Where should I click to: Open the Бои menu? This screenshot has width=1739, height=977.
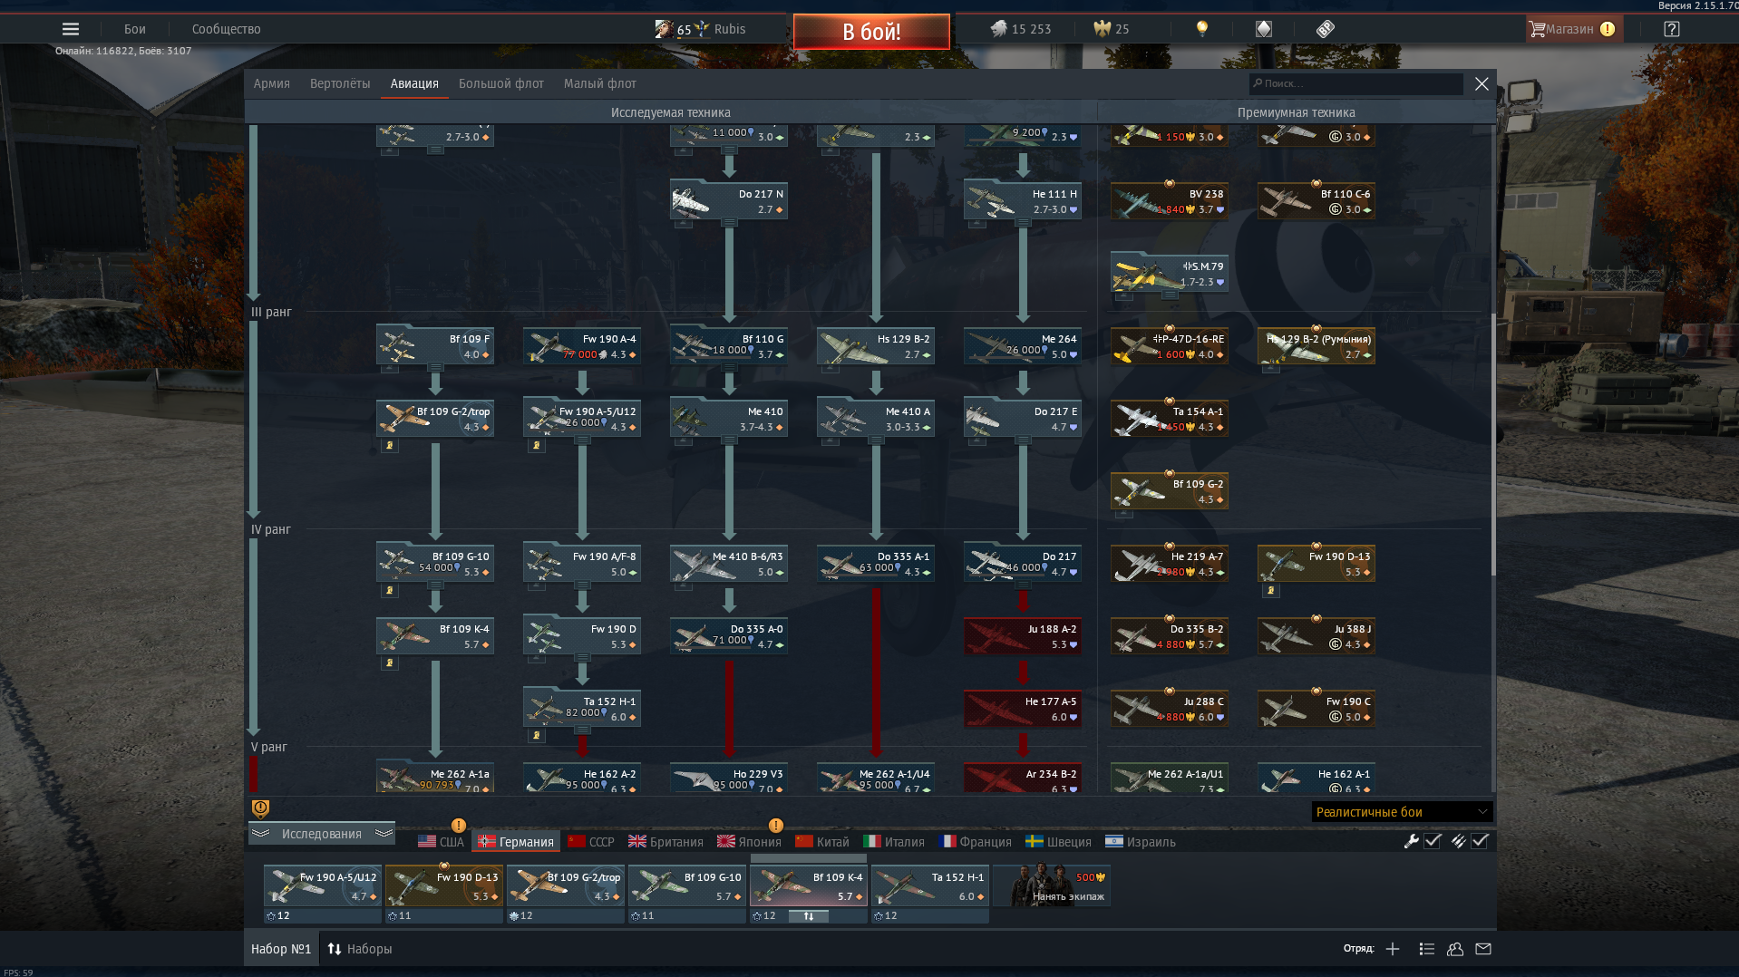pos(135,29)
